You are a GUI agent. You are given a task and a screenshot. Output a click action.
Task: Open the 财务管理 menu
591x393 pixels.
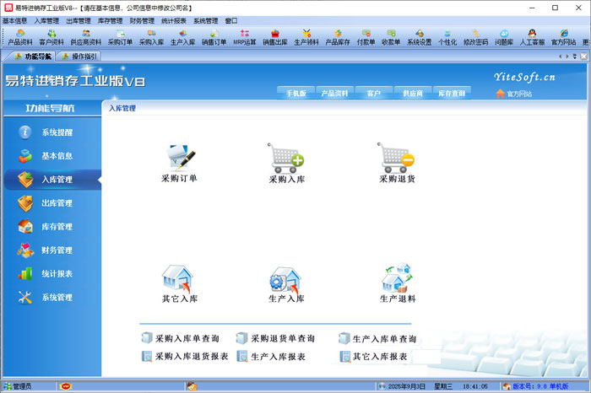coord(142,20)
